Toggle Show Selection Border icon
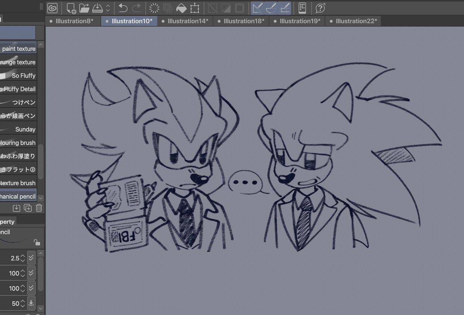 point(240,8)
